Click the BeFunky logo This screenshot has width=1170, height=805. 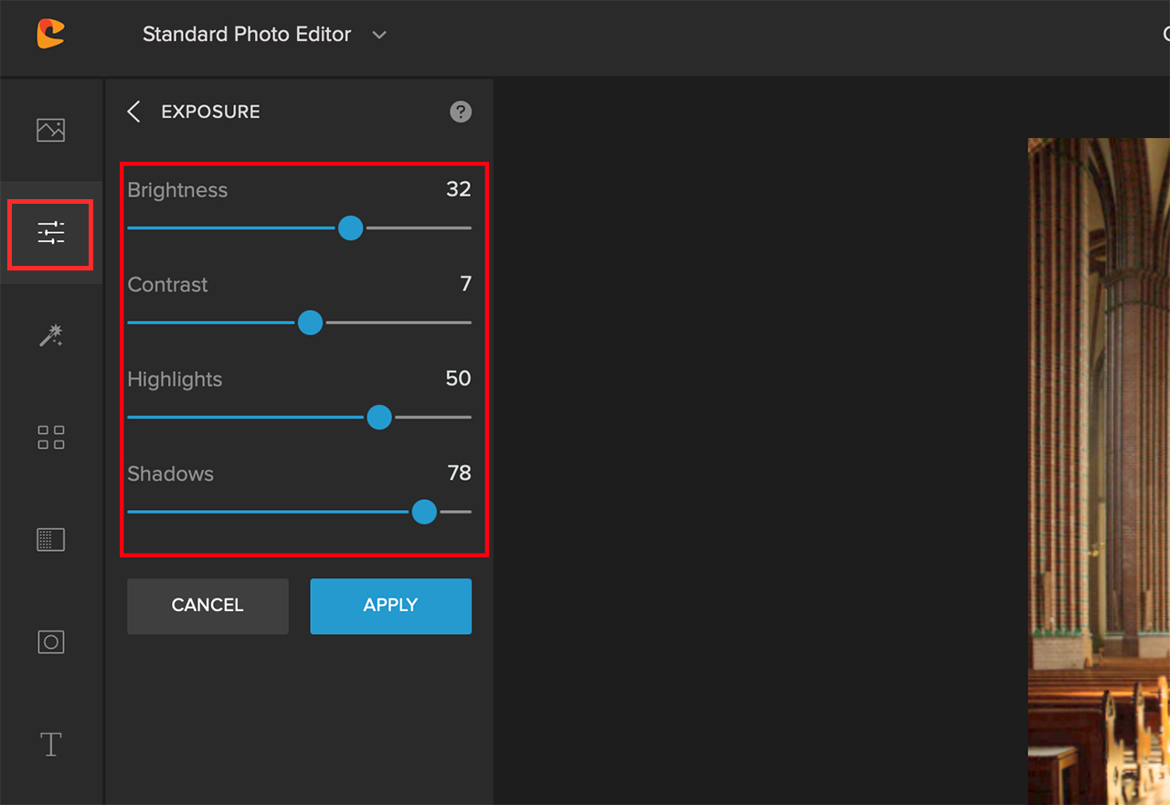(50, 34)
